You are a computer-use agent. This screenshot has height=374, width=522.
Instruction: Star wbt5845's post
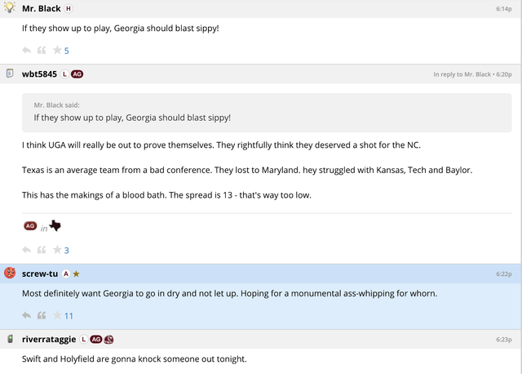coord(57,250)
